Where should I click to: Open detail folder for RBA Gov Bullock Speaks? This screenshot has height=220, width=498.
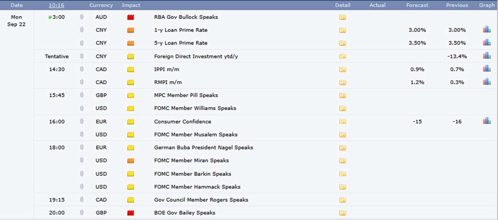tap(342, 17)
